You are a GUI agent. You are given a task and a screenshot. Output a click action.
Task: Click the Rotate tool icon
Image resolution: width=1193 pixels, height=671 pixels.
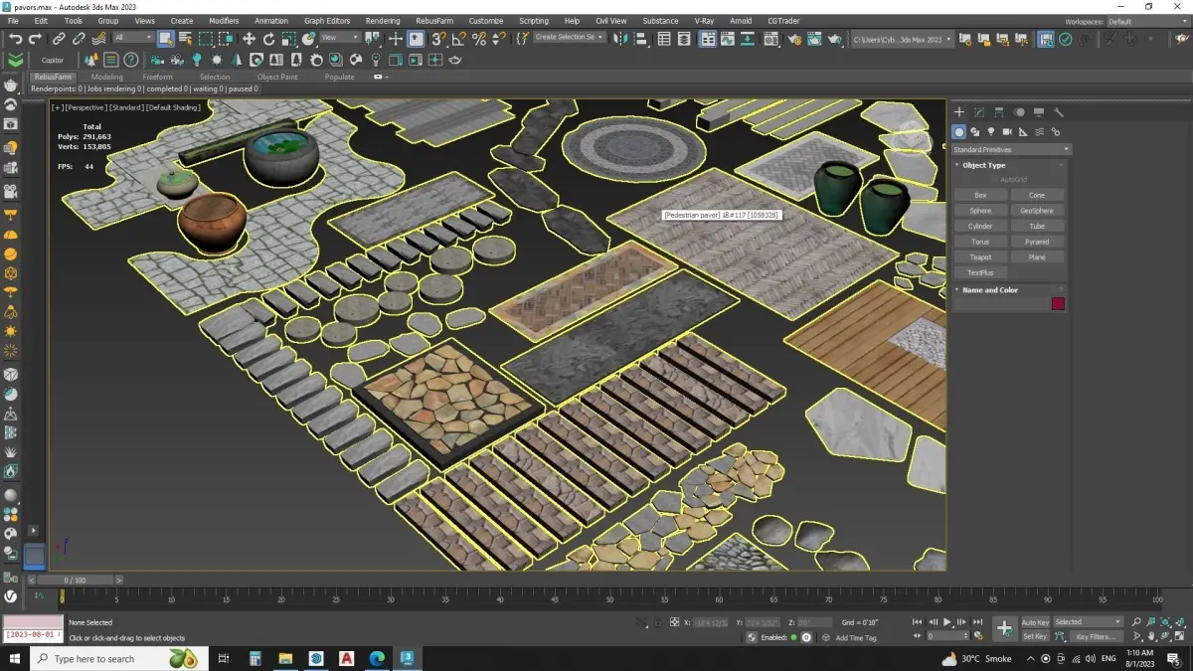point(268,39)
